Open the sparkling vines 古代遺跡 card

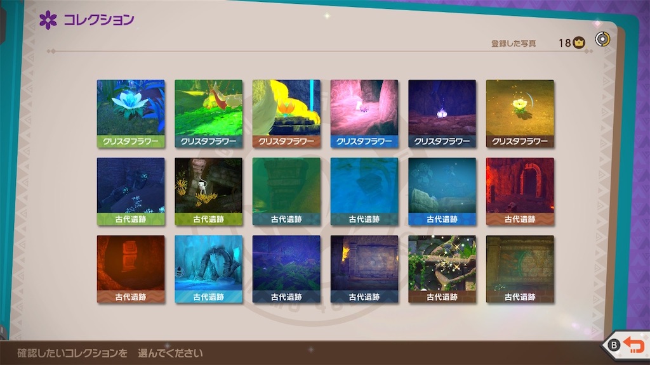click(x=442, y=269)
